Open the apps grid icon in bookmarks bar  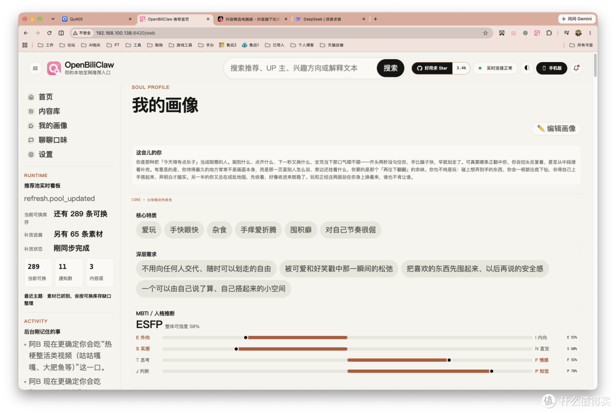[25, 45]
